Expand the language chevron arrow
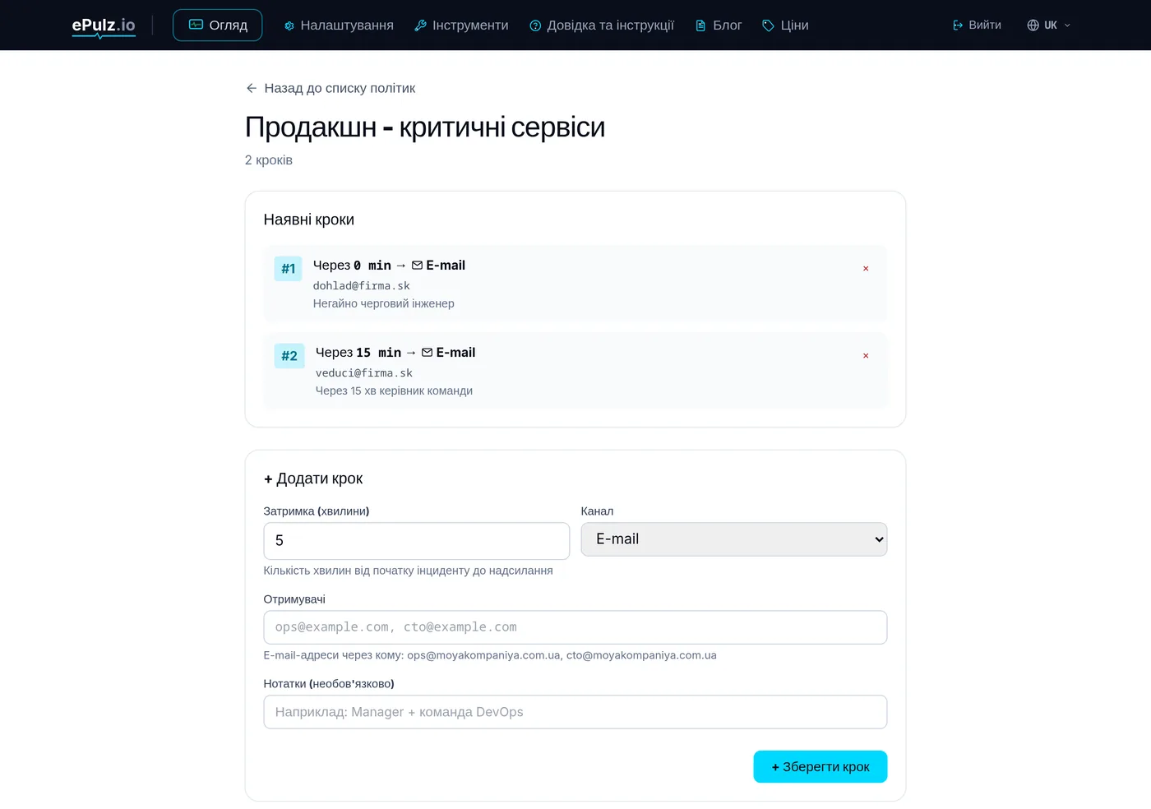The image size is (1151, 809). pos(1067,25)
